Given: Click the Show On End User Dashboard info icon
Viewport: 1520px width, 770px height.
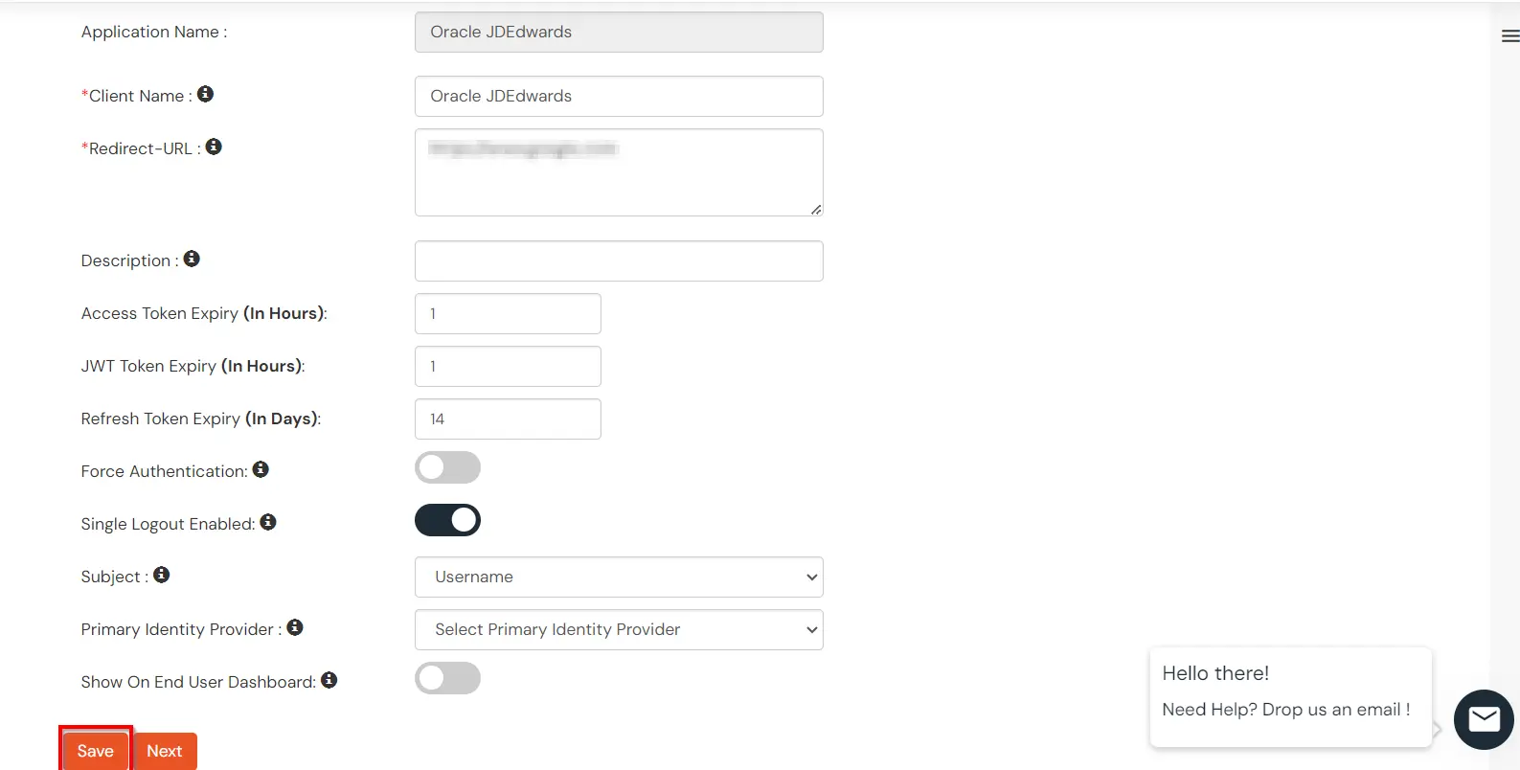Looking at the screenshot, I should click(329, 679).
